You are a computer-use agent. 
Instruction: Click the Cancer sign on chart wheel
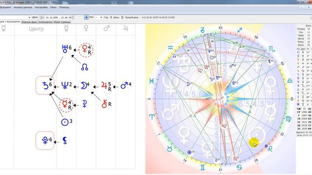239,168
